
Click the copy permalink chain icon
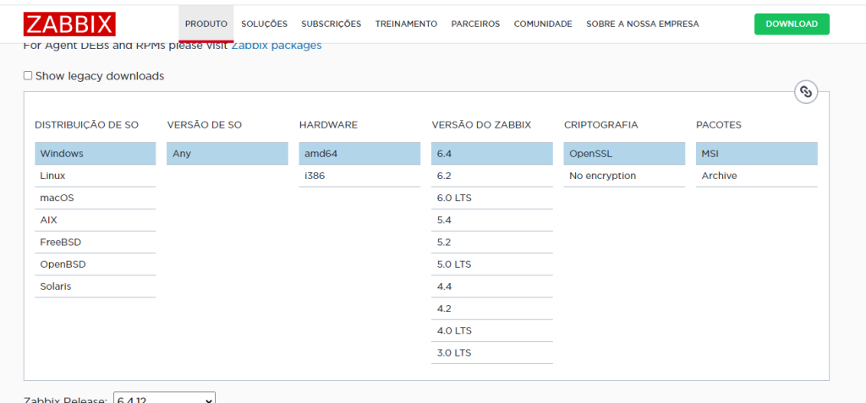tap(806, 92)
